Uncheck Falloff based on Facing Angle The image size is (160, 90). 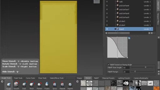point(108,64)
